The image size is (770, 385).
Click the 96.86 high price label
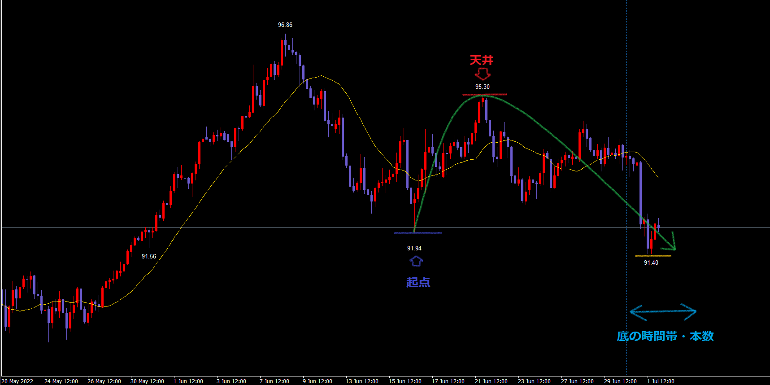(x=285, y=25)
